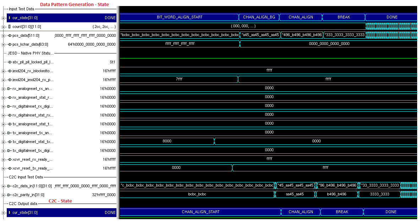The width and height of the screenshot is (420, 222).
Task: Click the signal icon beside jesd204_jesd204_rx_p
Action: (9, 80)
